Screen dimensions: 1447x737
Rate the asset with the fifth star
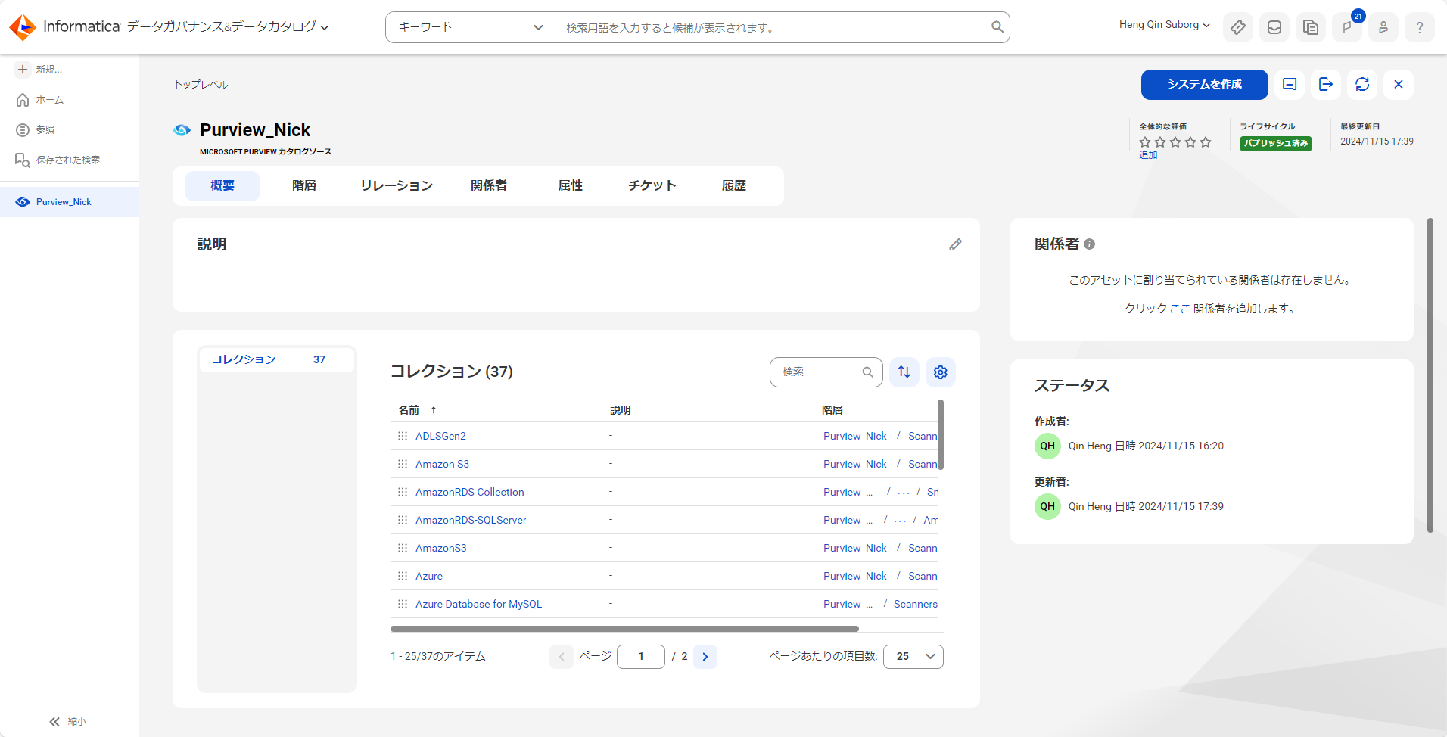coord(1206,142)
